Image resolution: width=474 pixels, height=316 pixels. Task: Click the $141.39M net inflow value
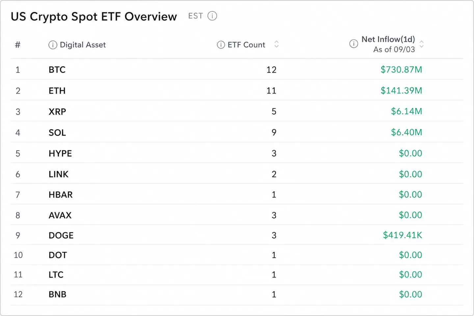pos(401,91)
